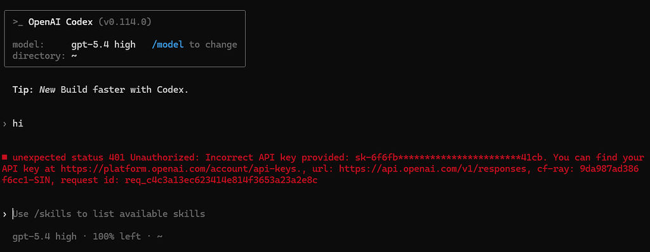
Task: Click the input prompt chevron icon
Action: click(x=4, y=215)
